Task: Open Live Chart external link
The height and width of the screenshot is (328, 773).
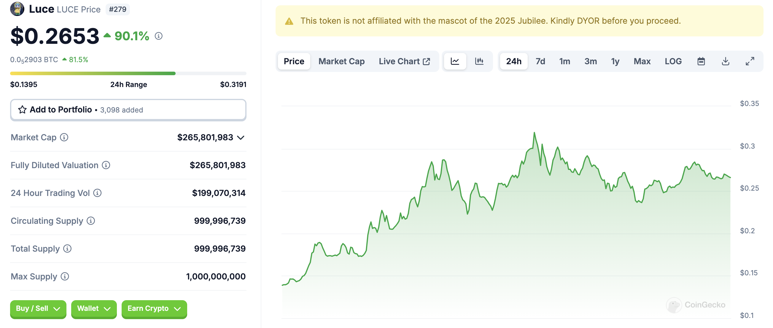Action: point(404,61)
